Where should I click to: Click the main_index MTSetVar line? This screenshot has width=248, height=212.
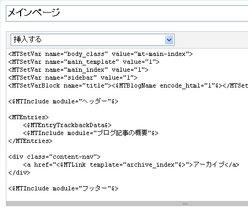pos(78,70)
